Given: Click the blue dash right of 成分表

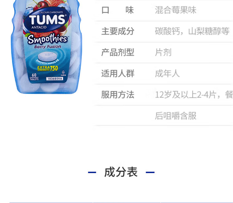Looking at the screenshot, I should click(150, 172).
